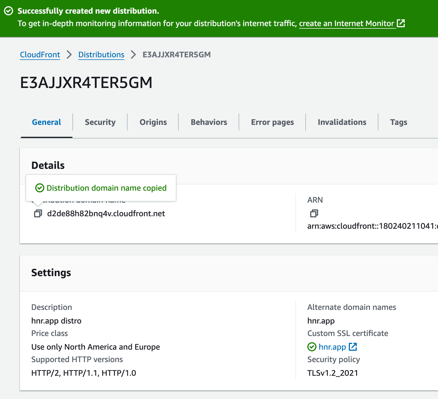Click the ARN label
438x399 pixels.
[315, 200]
